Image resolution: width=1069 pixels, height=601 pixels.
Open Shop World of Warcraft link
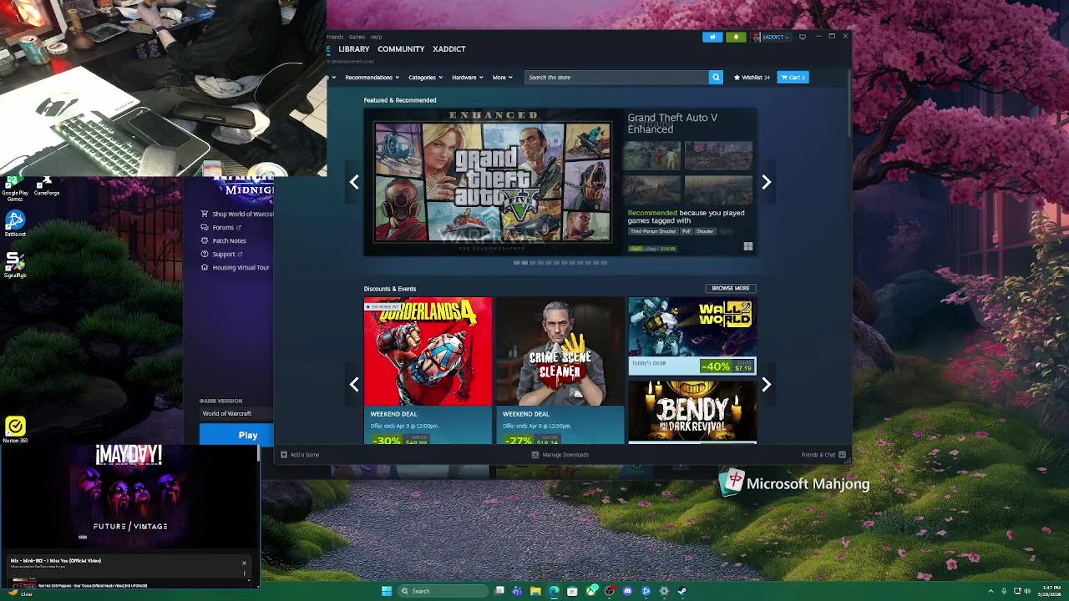click(237, 214)
